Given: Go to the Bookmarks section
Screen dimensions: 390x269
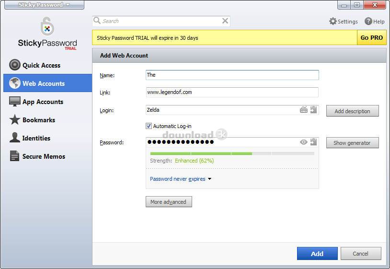Looking at the screenshot, I should 47,120.
